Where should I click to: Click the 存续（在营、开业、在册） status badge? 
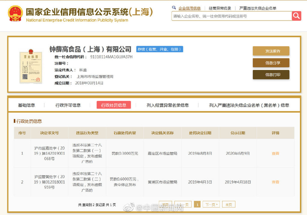[160, 49]
